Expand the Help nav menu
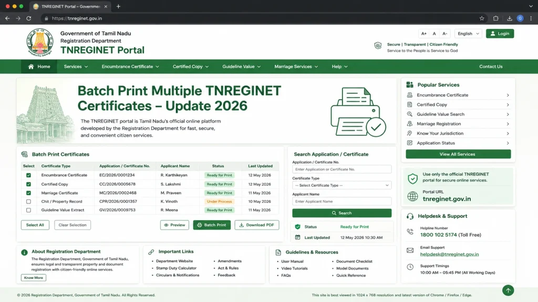The height and width of the screenshot is (302, 538). 340,67
